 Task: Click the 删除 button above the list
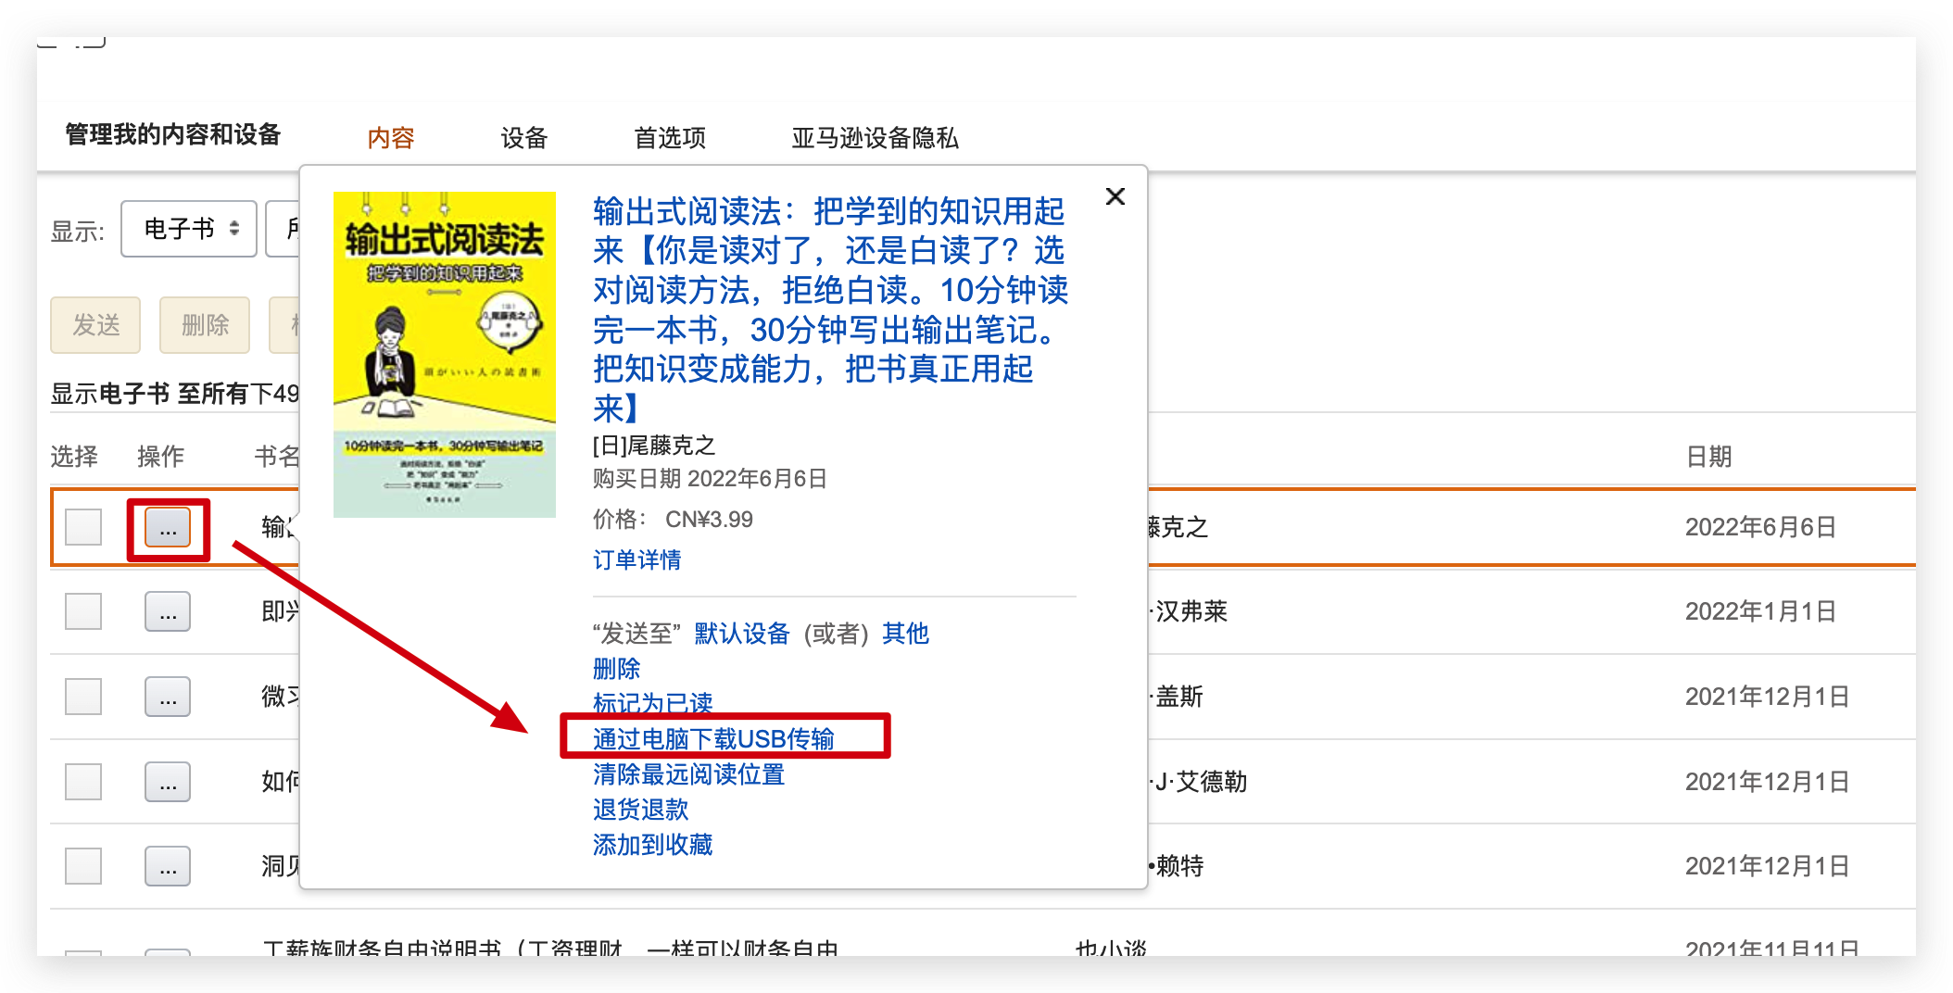point(205,325)
